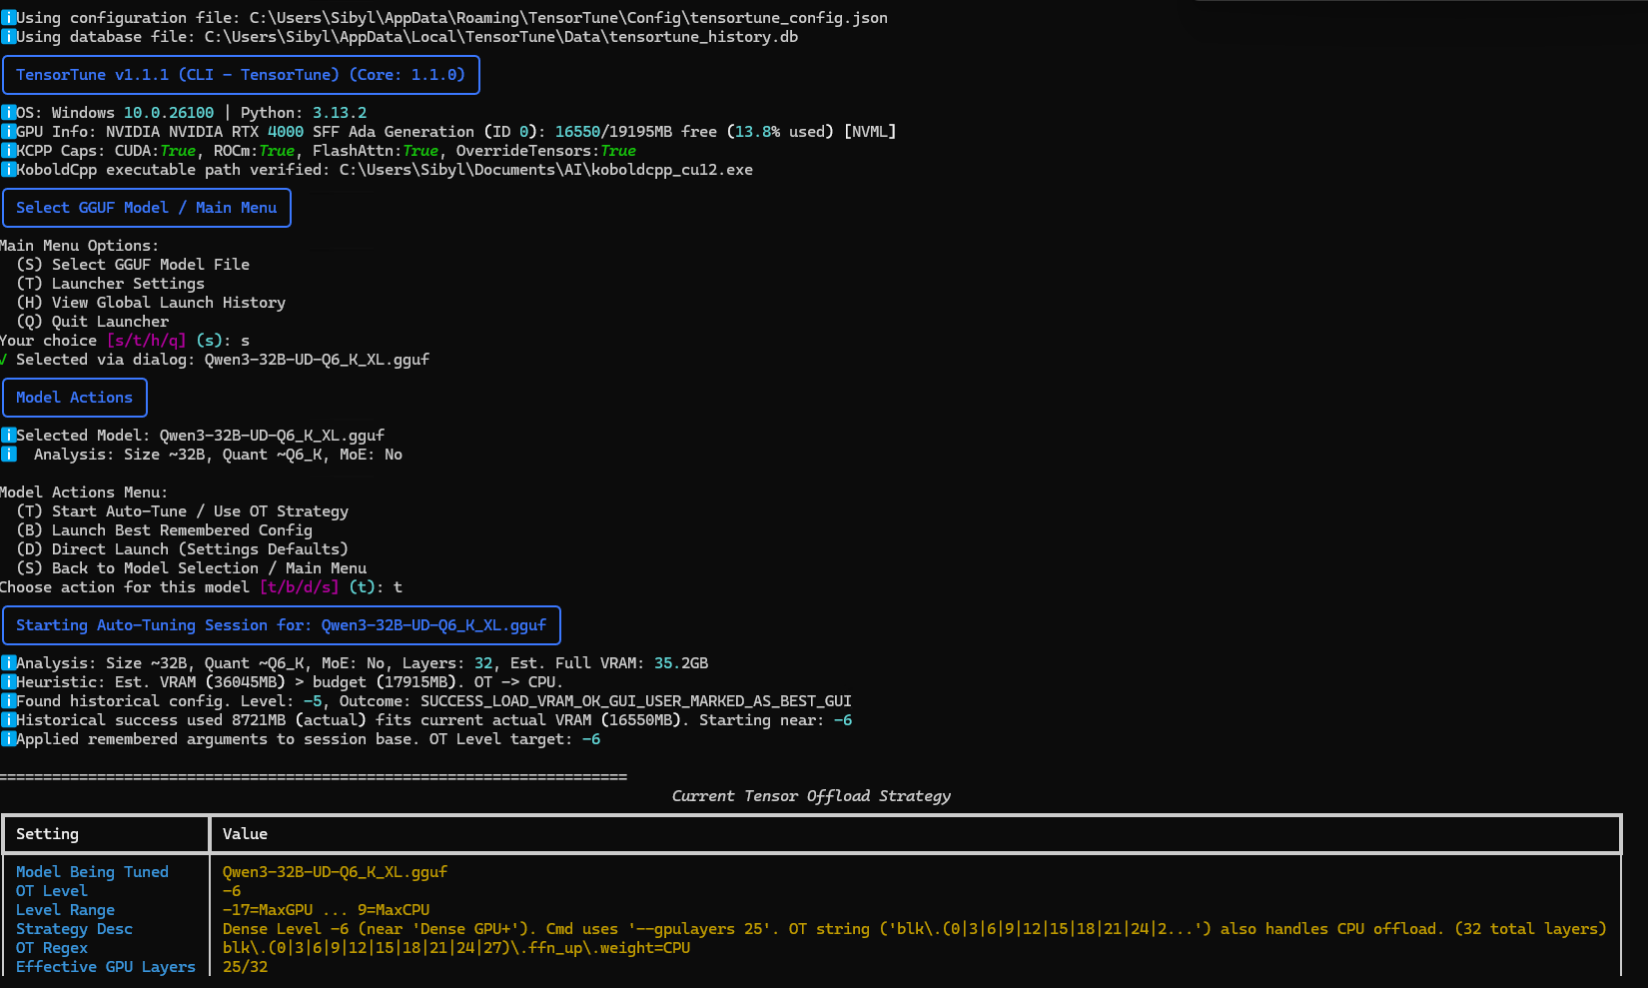Click the Model Actions header box

click(75, 398)
